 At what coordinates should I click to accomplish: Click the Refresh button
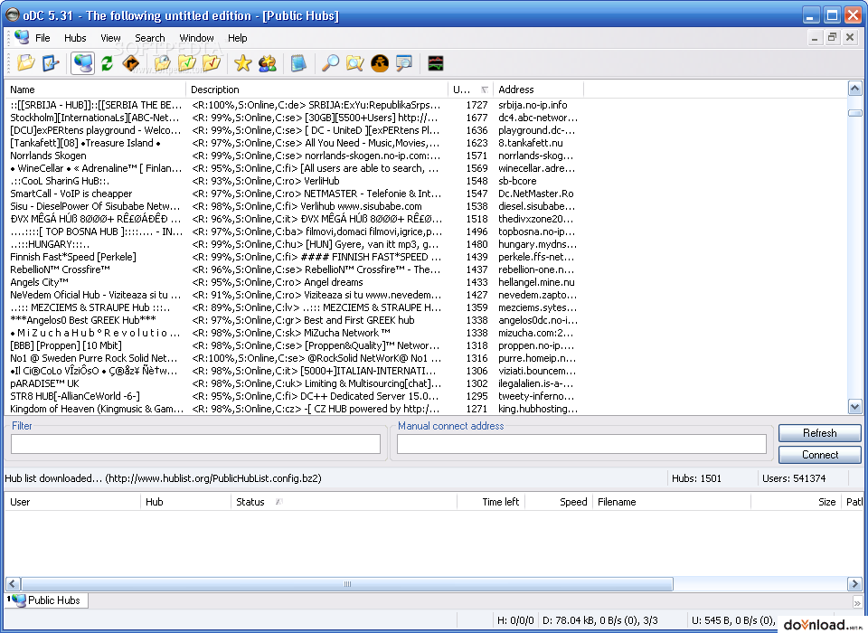coord(820,433)
